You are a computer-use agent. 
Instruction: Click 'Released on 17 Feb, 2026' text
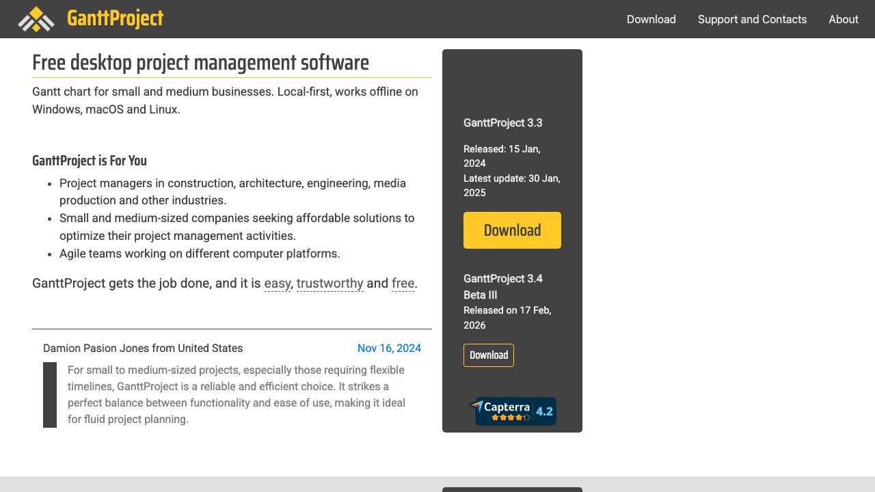(507, 318)
